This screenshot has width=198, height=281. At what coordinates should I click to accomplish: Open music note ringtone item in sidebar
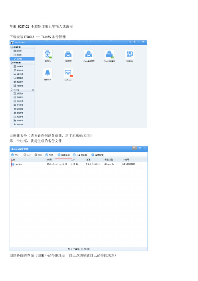18,70
